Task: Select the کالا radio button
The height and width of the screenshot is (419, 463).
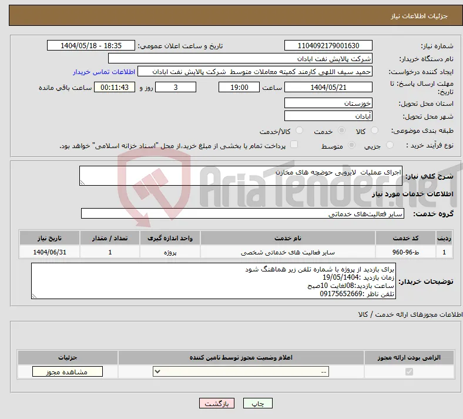Action: [374, 130]
